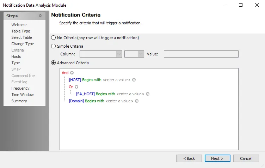Remove the [HOST] condition with its X icon
Image resolution: width=265 pixels, height=168 pixels.
pyautogui.click(x=134, y=80)
